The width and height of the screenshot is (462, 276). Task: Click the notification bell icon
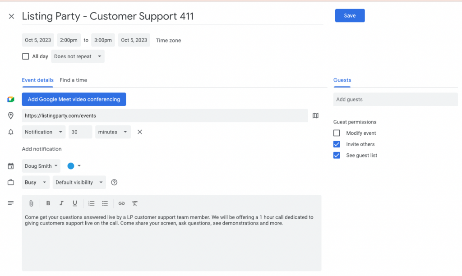point(11,132)
